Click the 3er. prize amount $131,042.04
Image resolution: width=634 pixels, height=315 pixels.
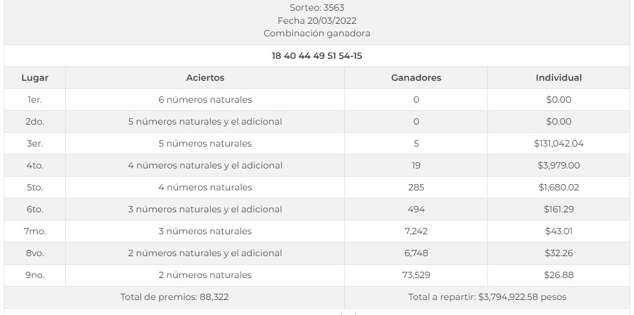tap(558, 143)
